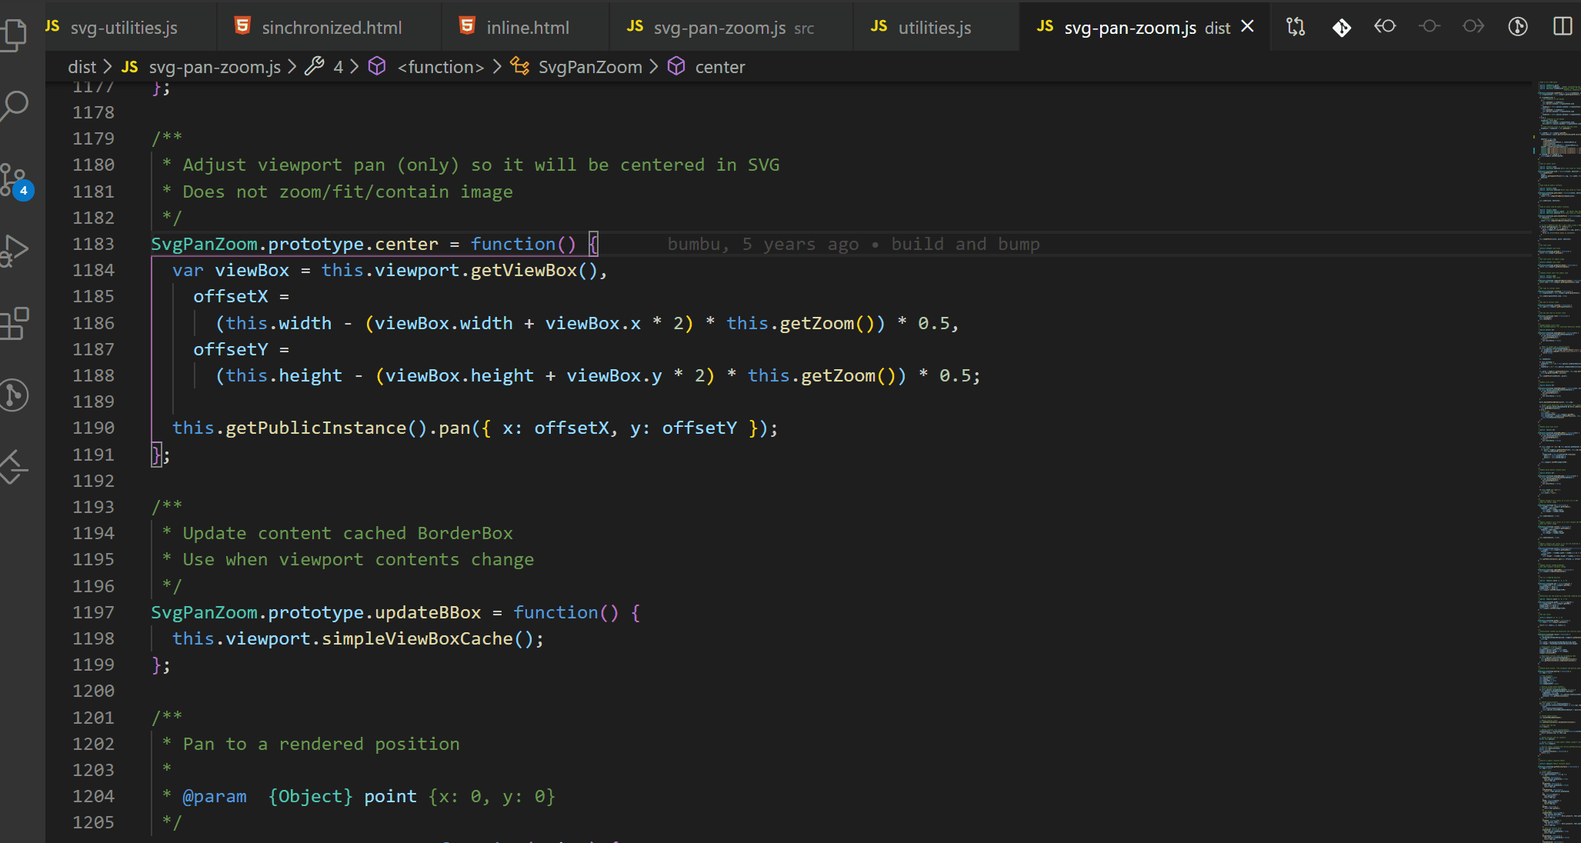Close the svg-pan-zoom.js dist tab
Viewport: 1581px width, 843px height.
click(x=1248, y=27)
